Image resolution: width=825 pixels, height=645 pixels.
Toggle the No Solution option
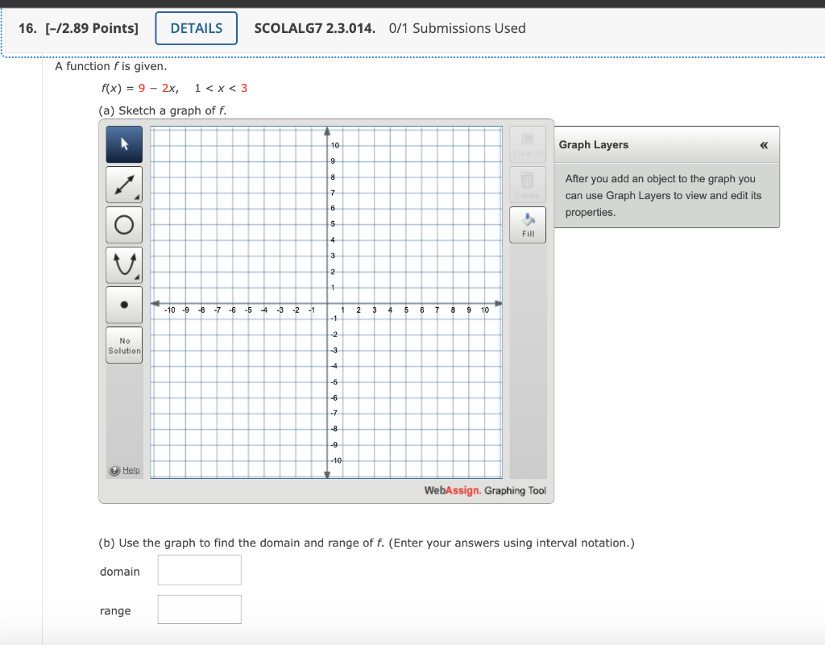[x=124, y=344]
